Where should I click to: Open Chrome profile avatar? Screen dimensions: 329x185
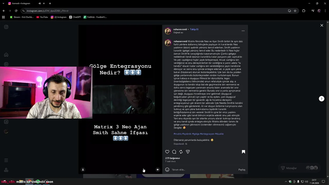click(319, 11)
